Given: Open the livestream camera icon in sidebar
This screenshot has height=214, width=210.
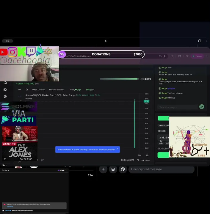Looking at the screenshot, I should click(x=5, y=89).
